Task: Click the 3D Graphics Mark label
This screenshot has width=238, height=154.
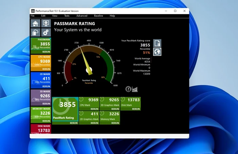Action: click(110, 105)
